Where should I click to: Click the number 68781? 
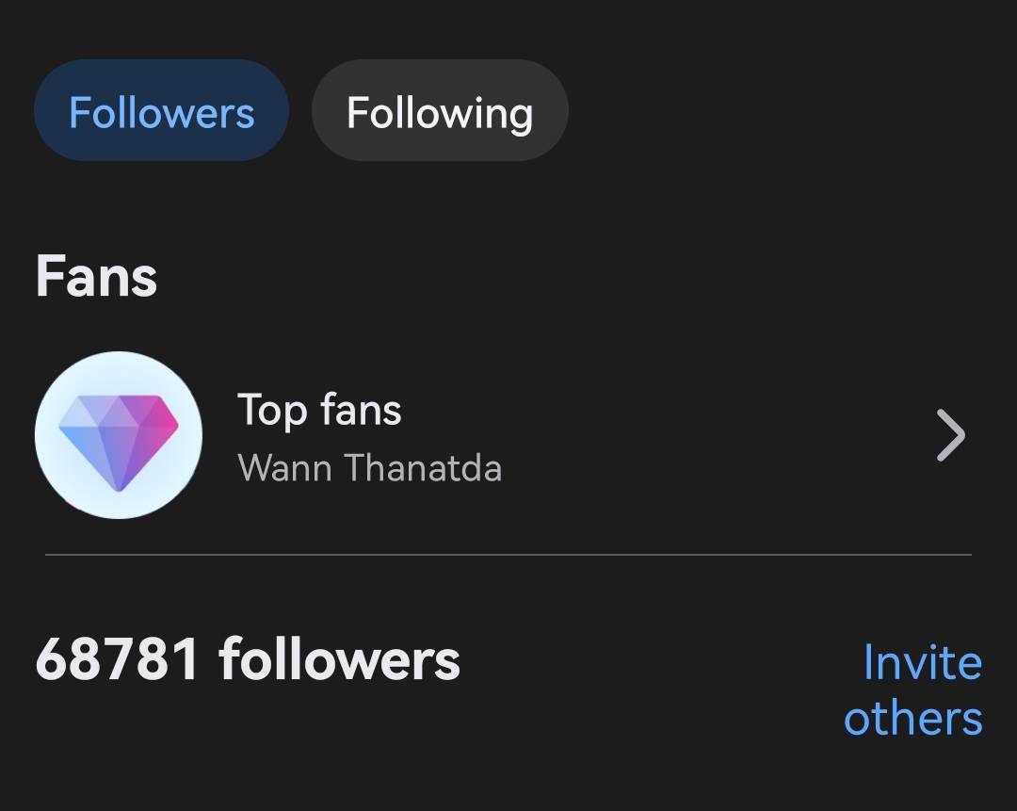coord(117,658)
